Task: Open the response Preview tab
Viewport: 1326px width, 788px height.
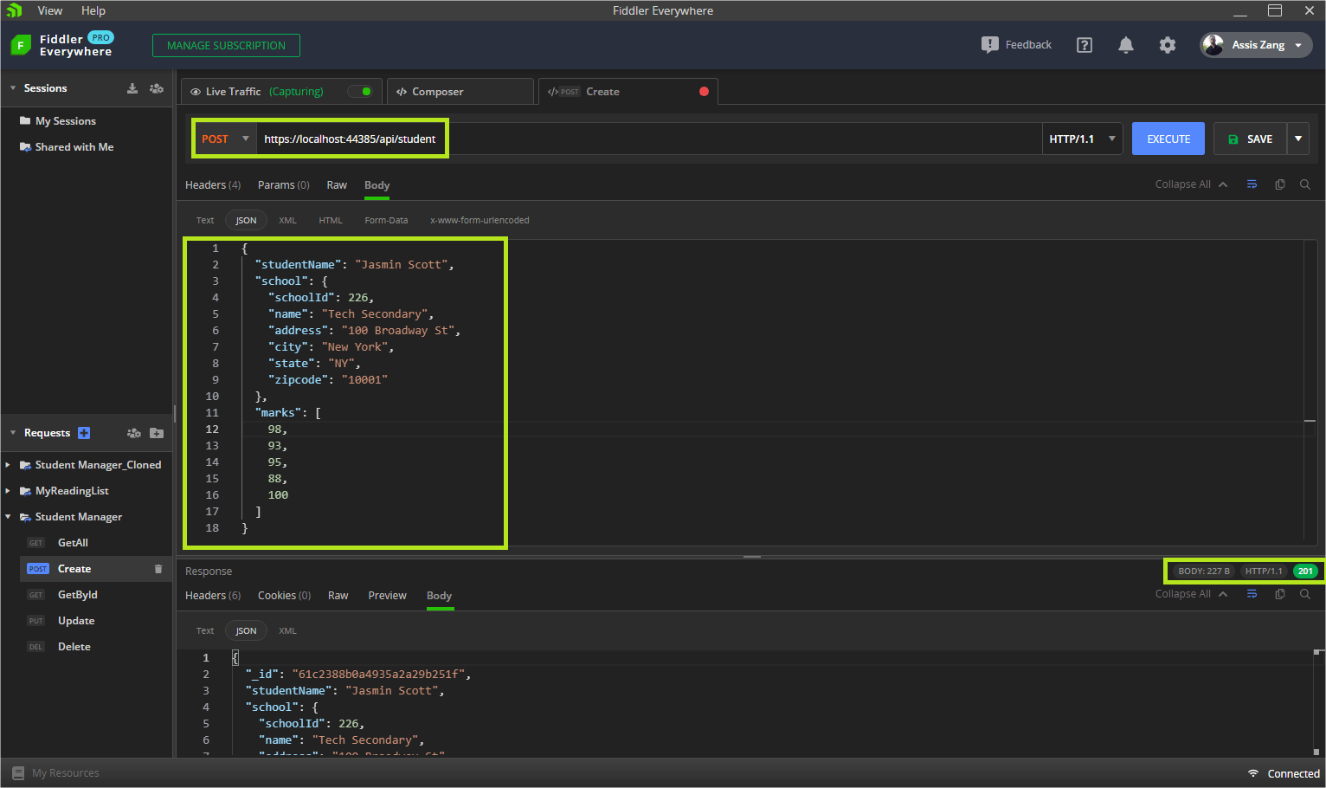Action: pyautogui.click(x=387, y=596)
